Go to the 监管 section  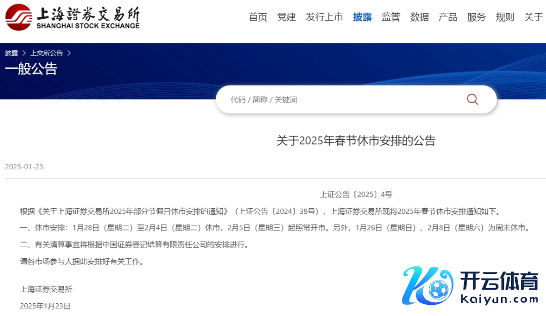point(391,17)
